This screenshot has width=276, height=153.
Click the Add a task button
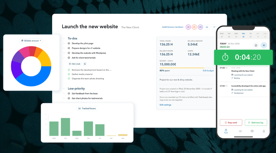click(75, 64)
